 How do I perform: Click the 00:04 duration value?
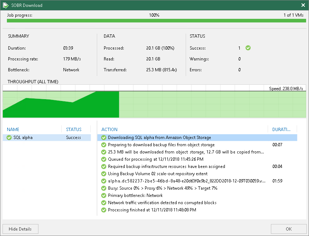tap(277, 167)
